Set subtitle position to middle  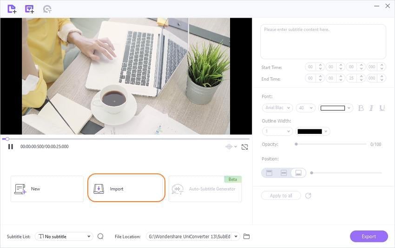coord(283,173)
